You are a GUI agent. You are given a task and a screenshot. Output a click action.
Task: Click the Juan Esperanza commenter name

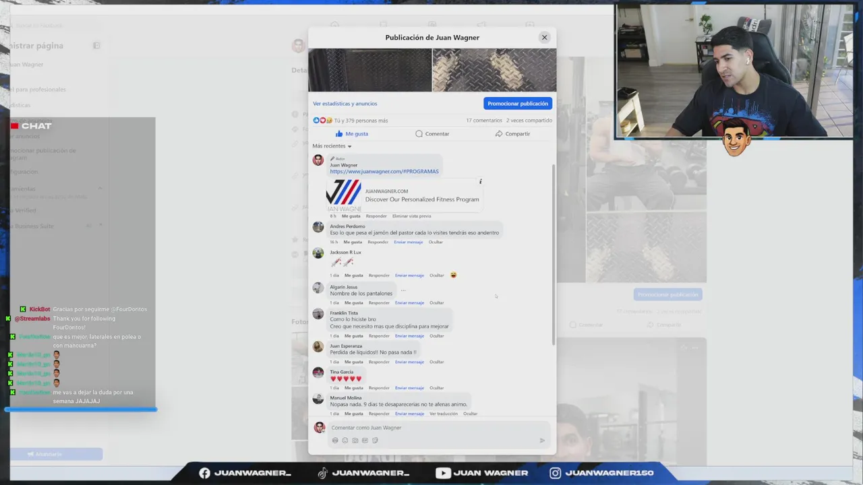pos(346,346)
